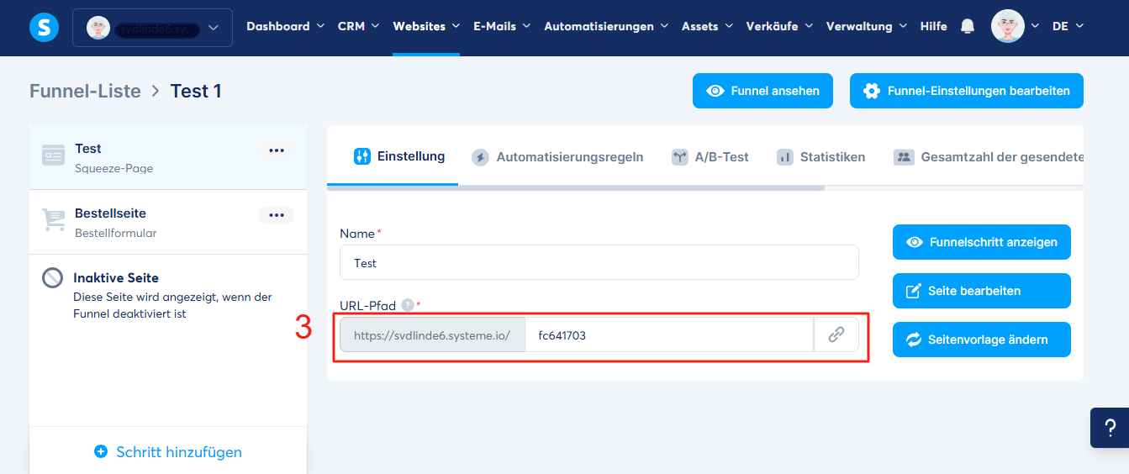
Task: Open the Gesamtzahl der gesendeten tab
Action: [989, 156]
